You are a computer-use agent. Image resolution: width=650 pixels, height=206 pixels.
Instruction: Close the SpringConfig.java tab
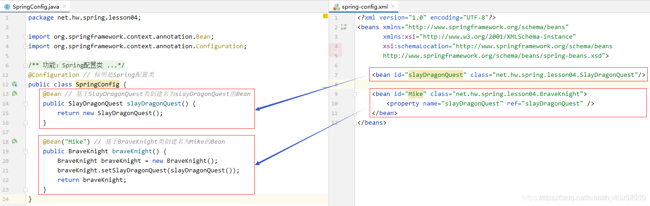click(63, 7)
